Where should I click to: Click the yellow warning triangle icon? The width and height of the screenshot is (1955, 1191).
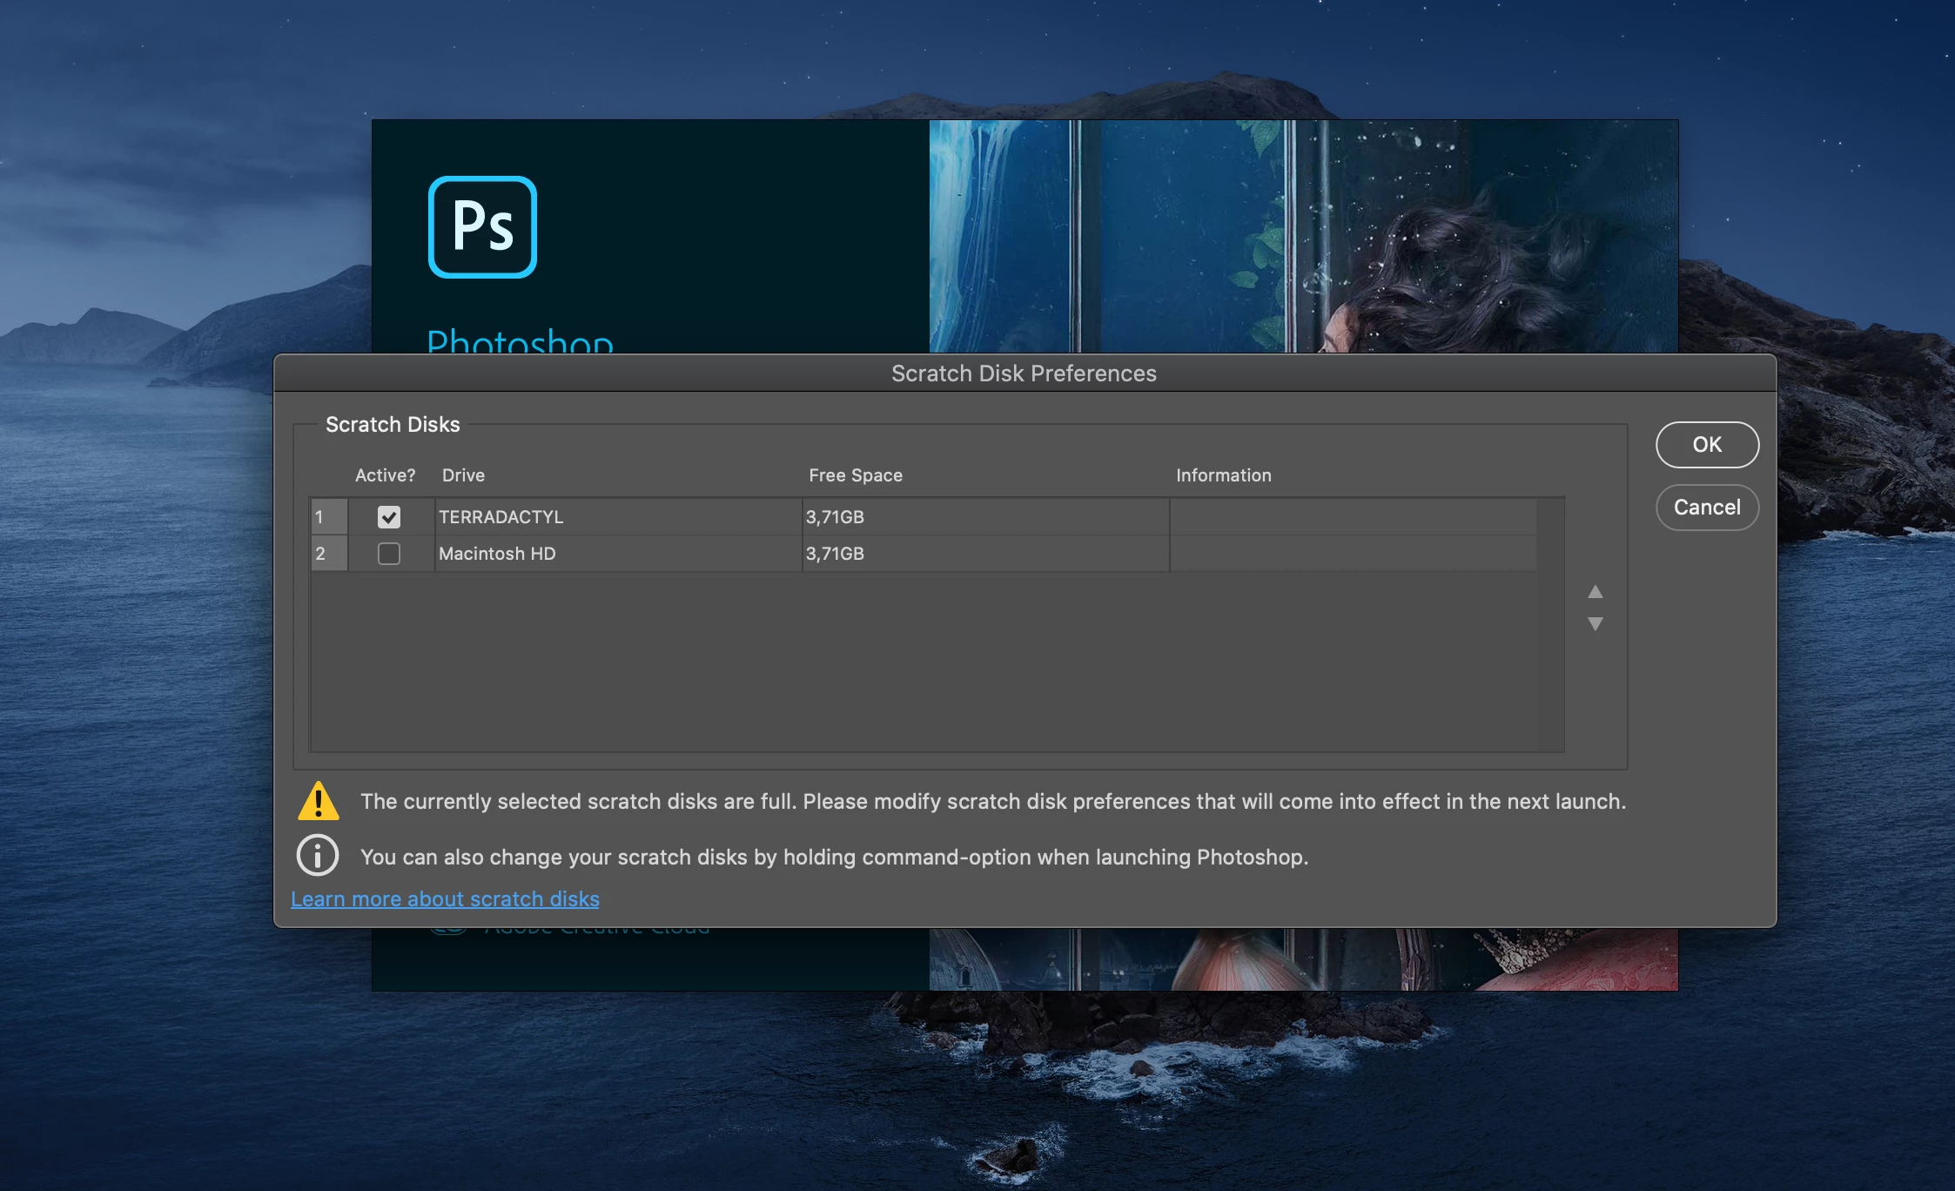pos(319,801)
